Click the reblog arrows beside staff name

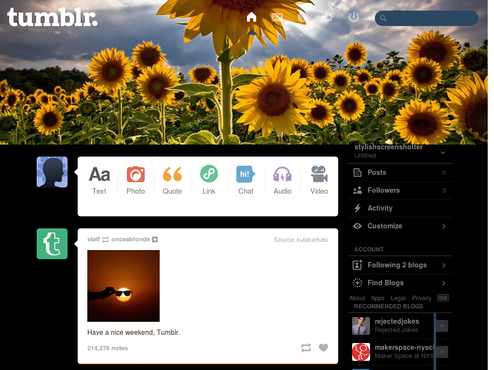point(105,240)
